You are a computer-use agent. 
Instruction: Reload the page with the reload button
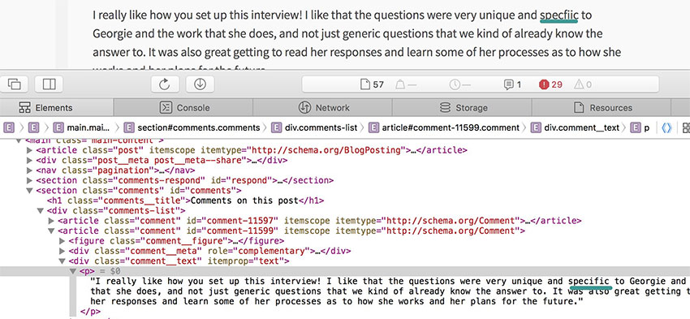click(x=165, y=84)
